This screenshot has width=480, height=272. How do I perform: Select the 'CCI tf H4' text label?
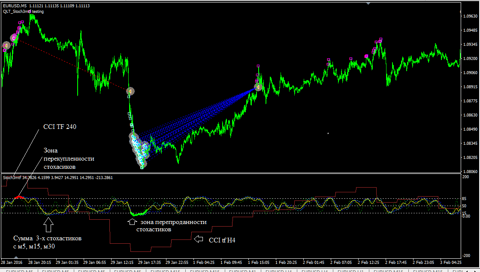coord(222,240)
